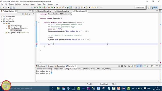
Task: Click the Back navigation arrow
Action: [95, 7]
